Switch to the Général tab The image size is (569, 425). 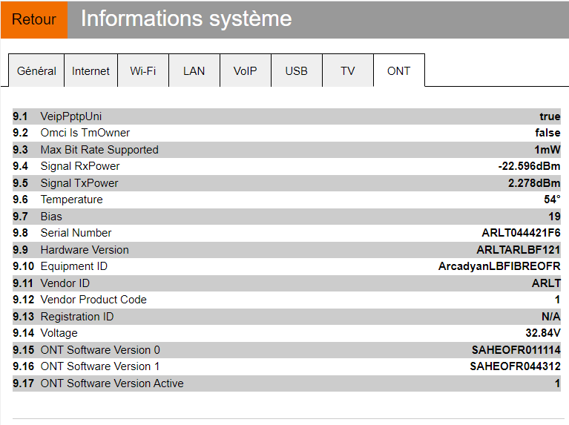coord(36,71)
